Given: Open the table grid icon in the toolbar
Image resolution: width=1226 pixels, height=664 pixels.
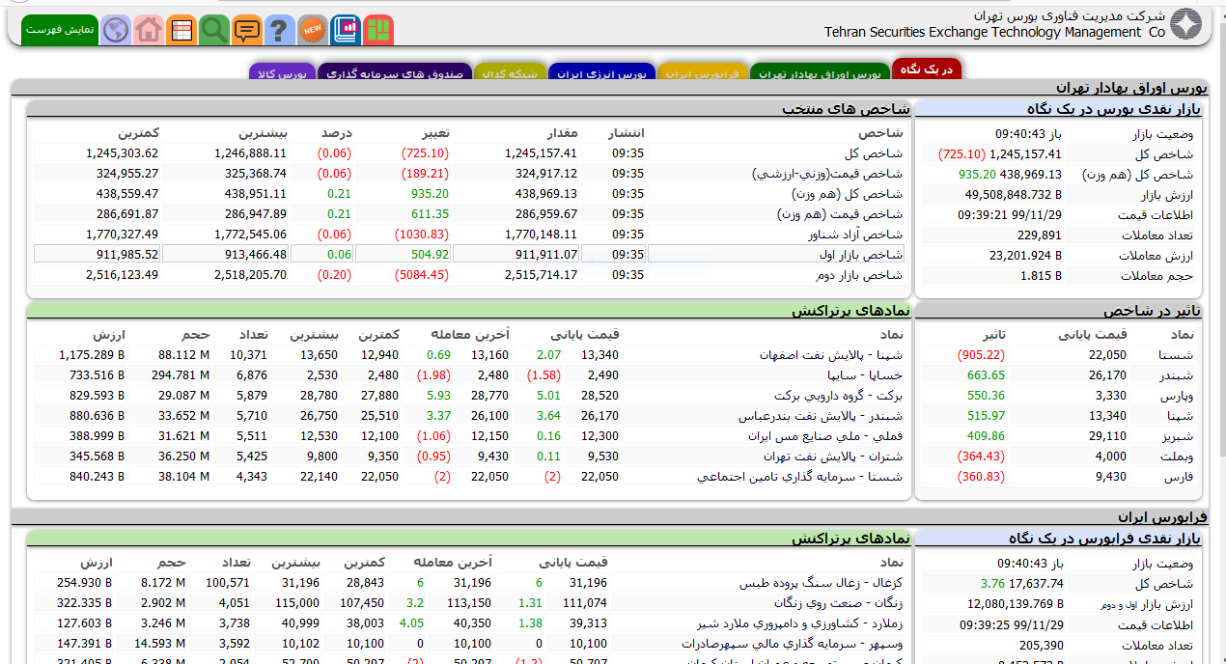Looking at the screenshot, I should click(181, 30).
